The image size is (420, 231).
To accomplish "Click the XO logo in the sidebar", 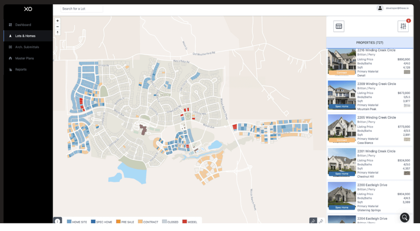I will click(x=28, y=9).
